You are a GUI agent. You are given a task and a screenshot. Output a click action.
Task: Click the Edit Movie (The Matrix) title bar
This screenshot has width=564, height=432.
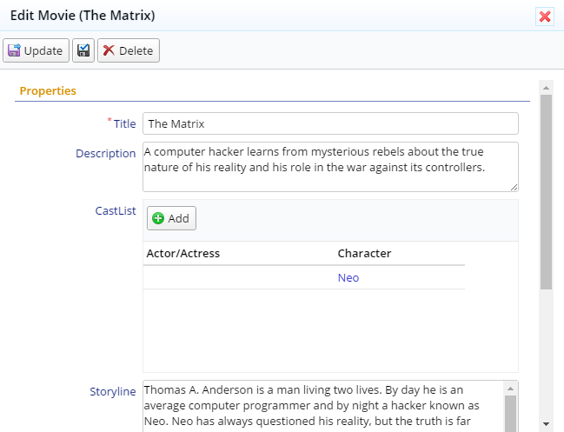point(261,17)
